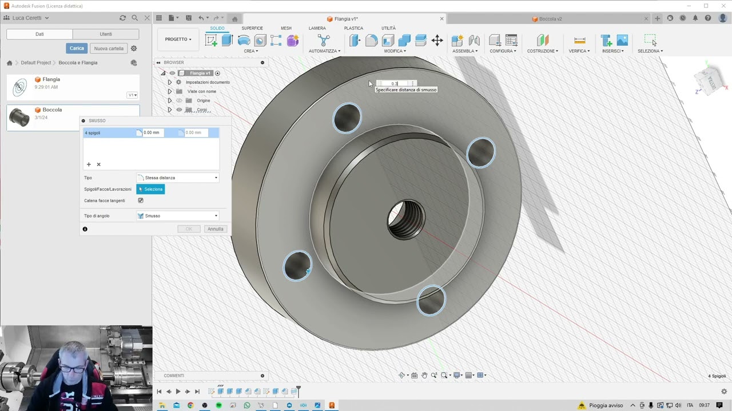Screen dimensions: 732x411
Task: Expand Viste con nome tree node
Action: coord(169,91)
